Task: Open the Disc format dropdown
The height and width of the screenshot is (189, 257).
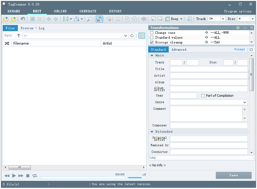Action: click(x=252, y=19)
